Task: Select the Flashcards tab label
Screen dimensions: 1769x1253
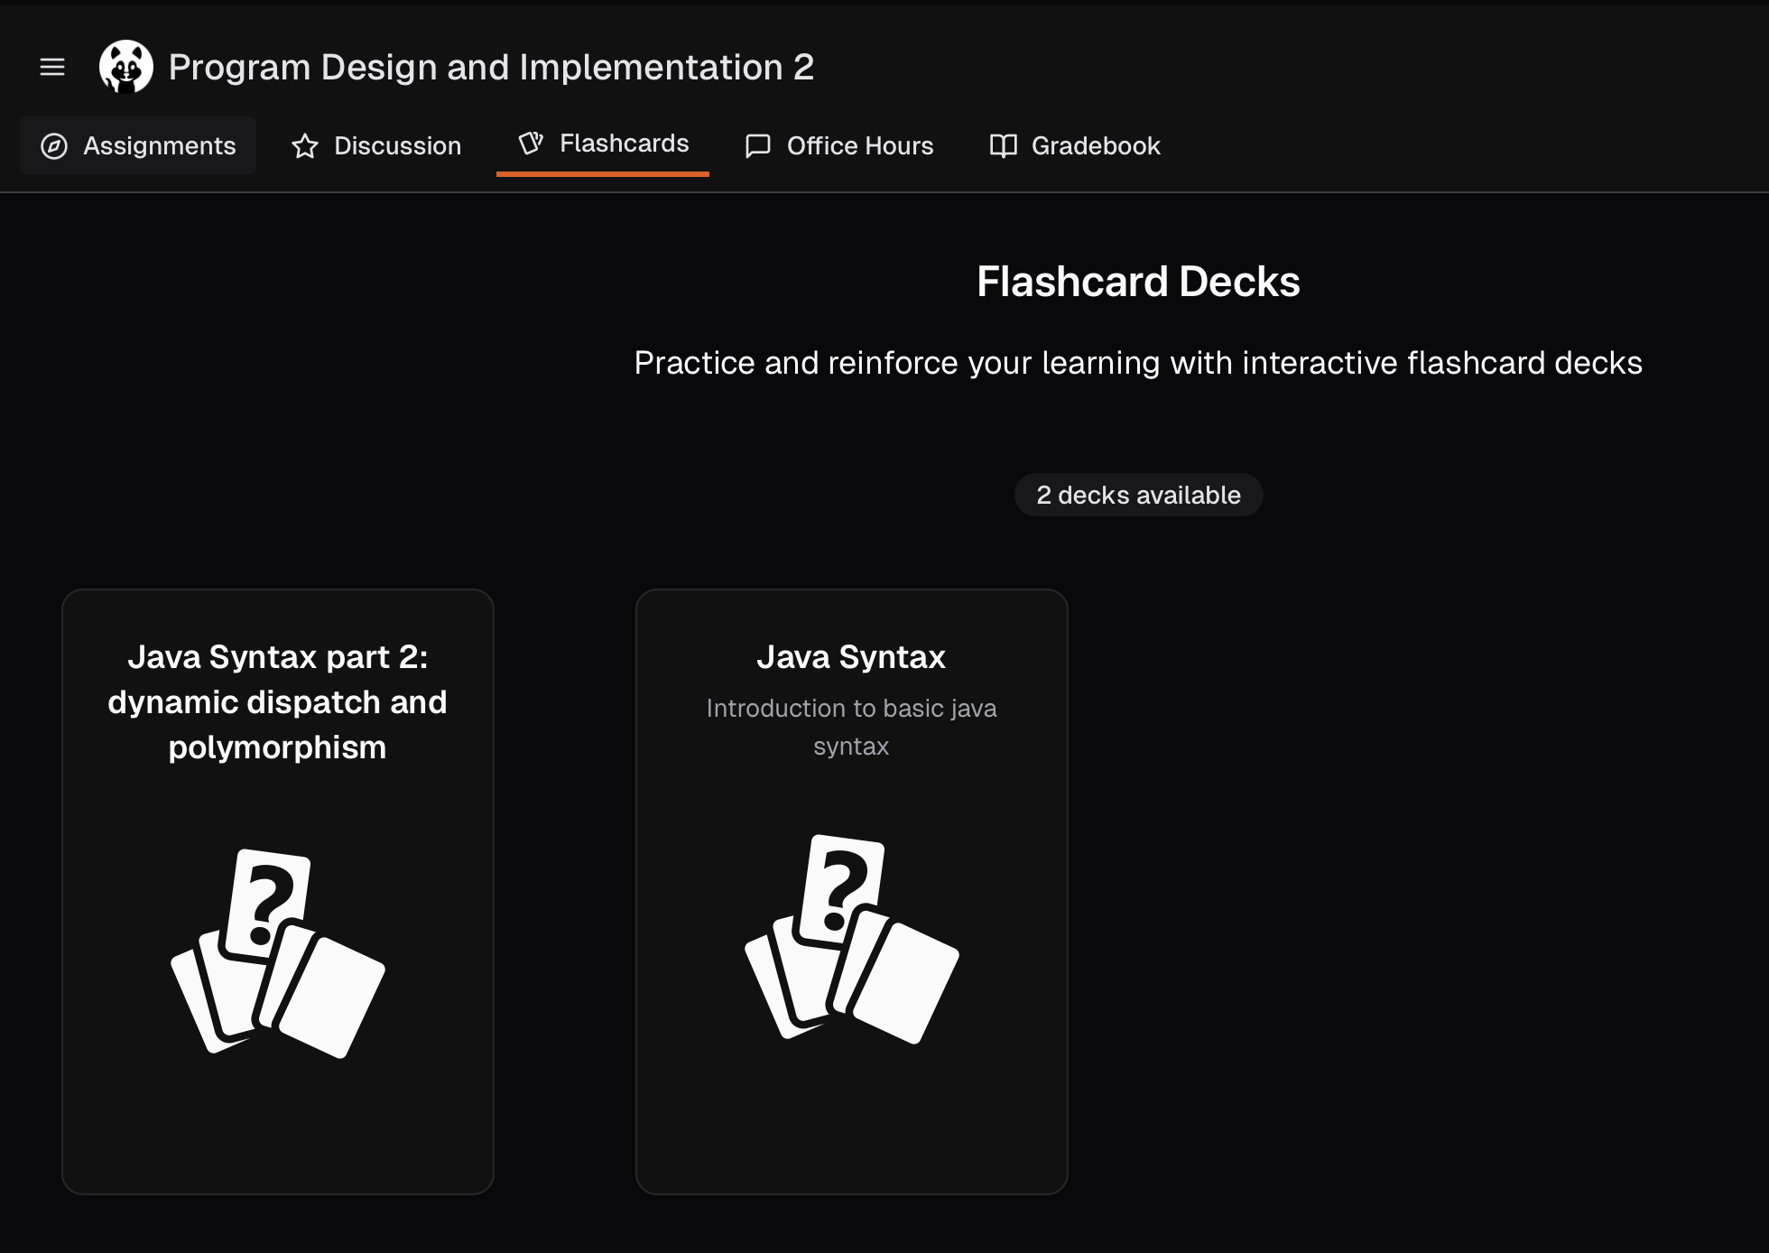Action: 624,144
